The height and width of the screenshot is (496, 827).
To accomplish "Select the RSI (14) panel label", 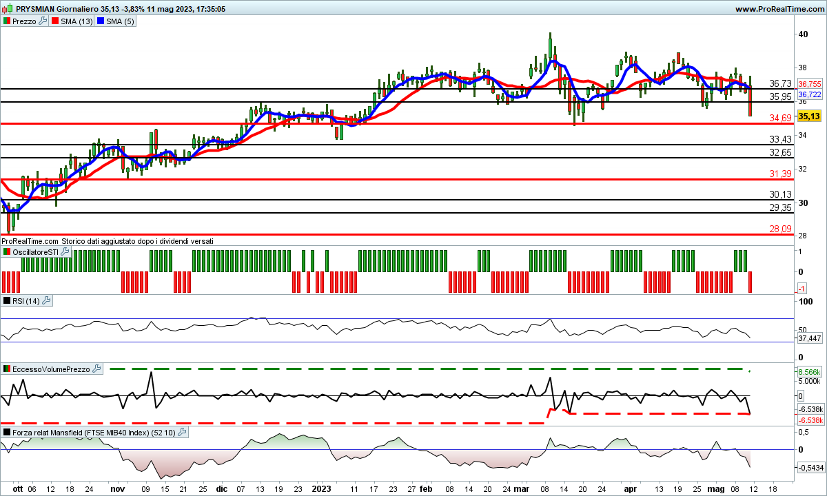I will (27, 301).
